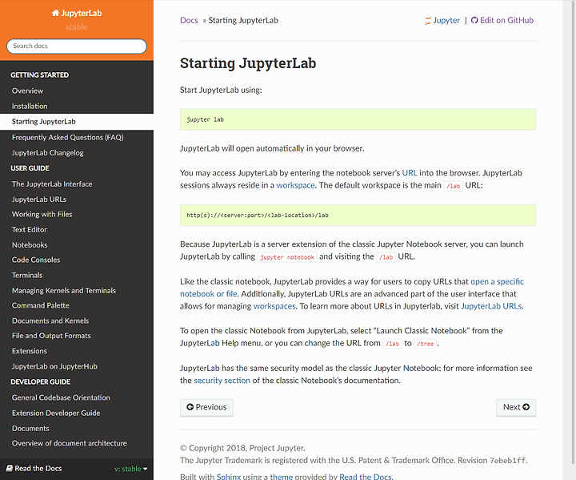
Task: Click the Jupyter link at top right
Action: tap(446, 20)
